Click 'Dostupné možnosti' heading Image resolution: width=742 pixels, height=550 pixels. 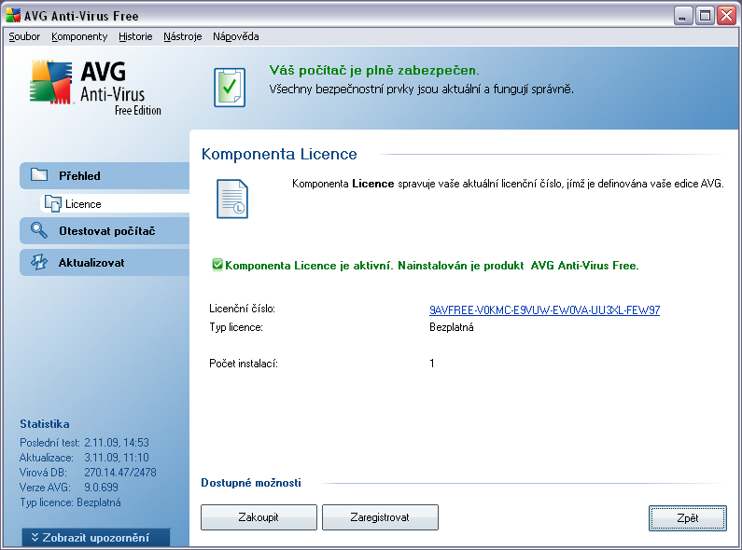click(x=251, y=483)
